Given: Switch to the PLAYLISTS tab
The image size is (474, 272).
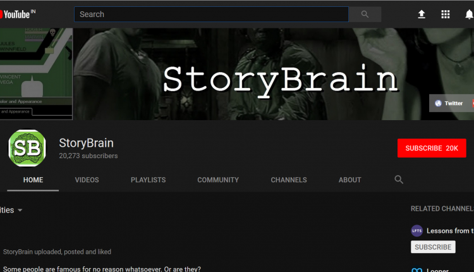Looking at the screenshot, I should tap(148, 180).
